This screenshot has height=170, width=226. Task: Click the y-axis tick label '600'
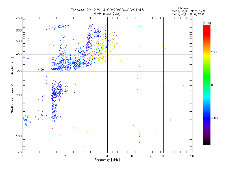pyautogui.click(x=19, y=30)
